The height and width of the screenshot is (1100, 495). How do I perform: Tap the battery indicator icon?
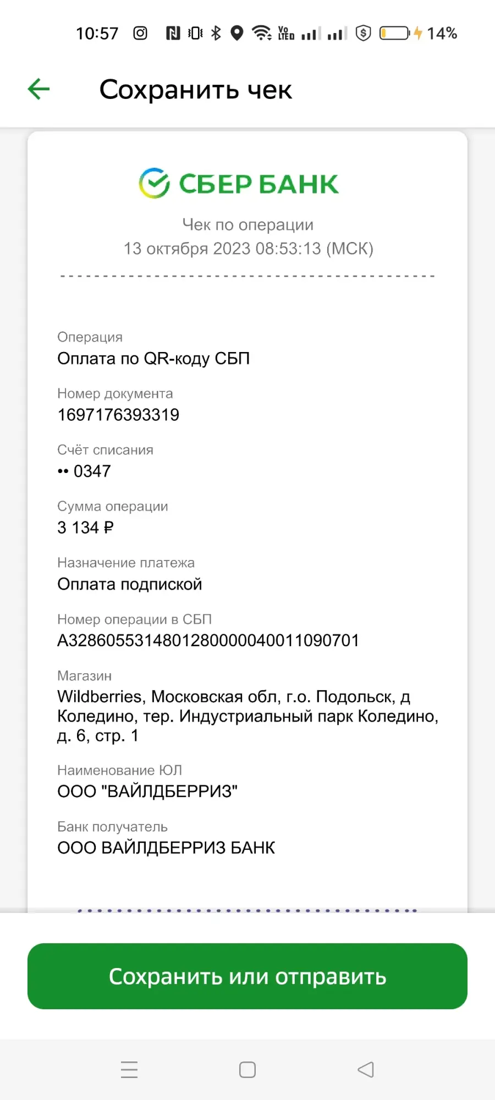394,34
